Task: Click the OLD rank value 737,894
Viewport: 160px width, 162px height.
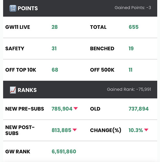Action: 139,109
